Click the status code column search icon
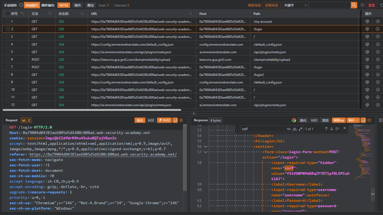 (82, 14)
